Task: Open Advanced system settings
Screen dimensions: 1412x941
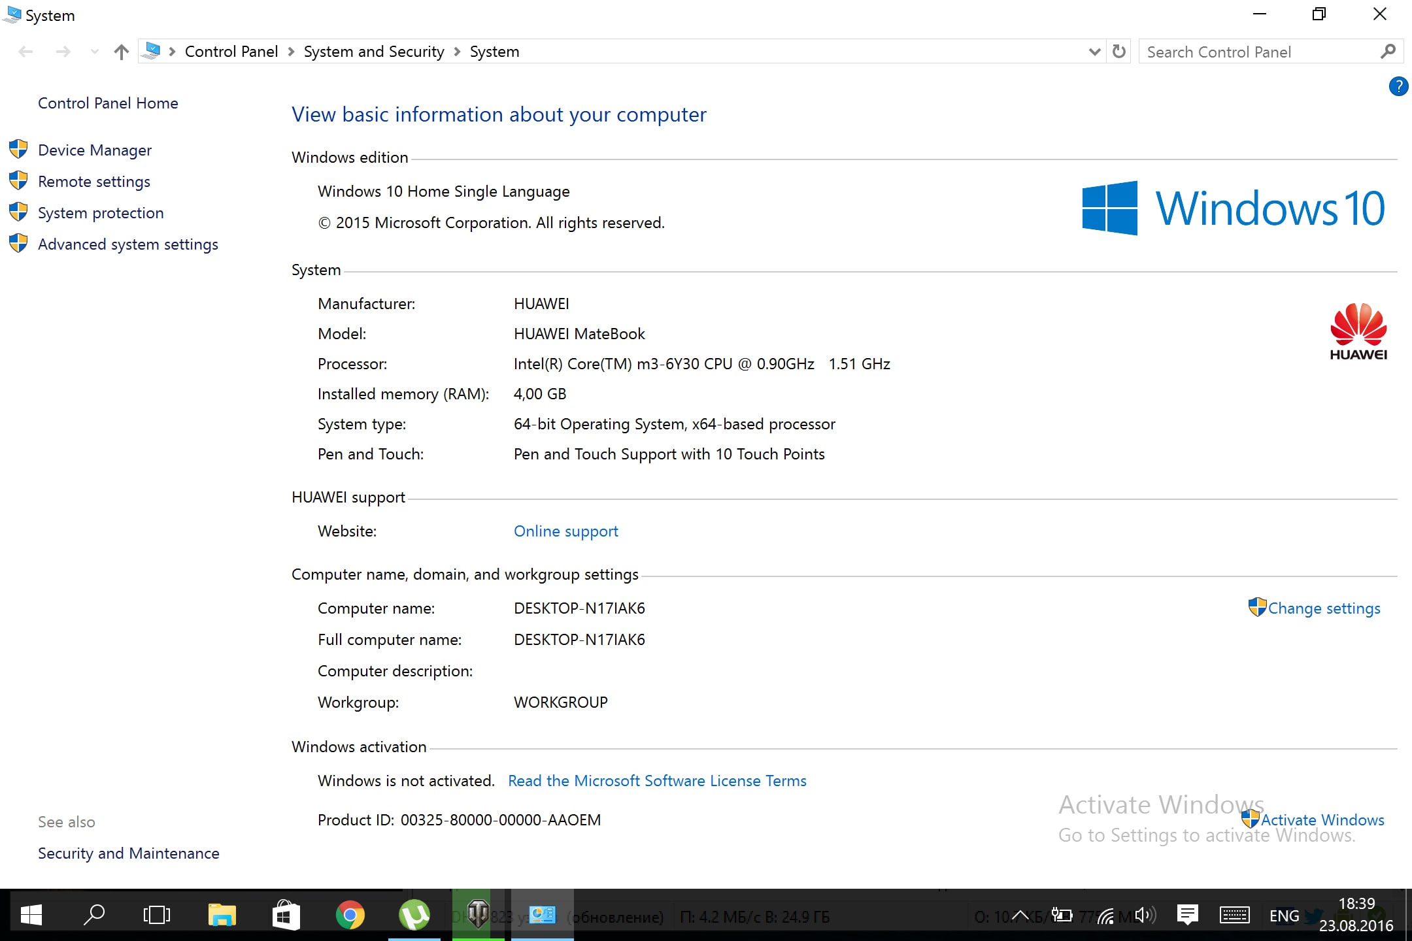Action: tap(128, 244)
